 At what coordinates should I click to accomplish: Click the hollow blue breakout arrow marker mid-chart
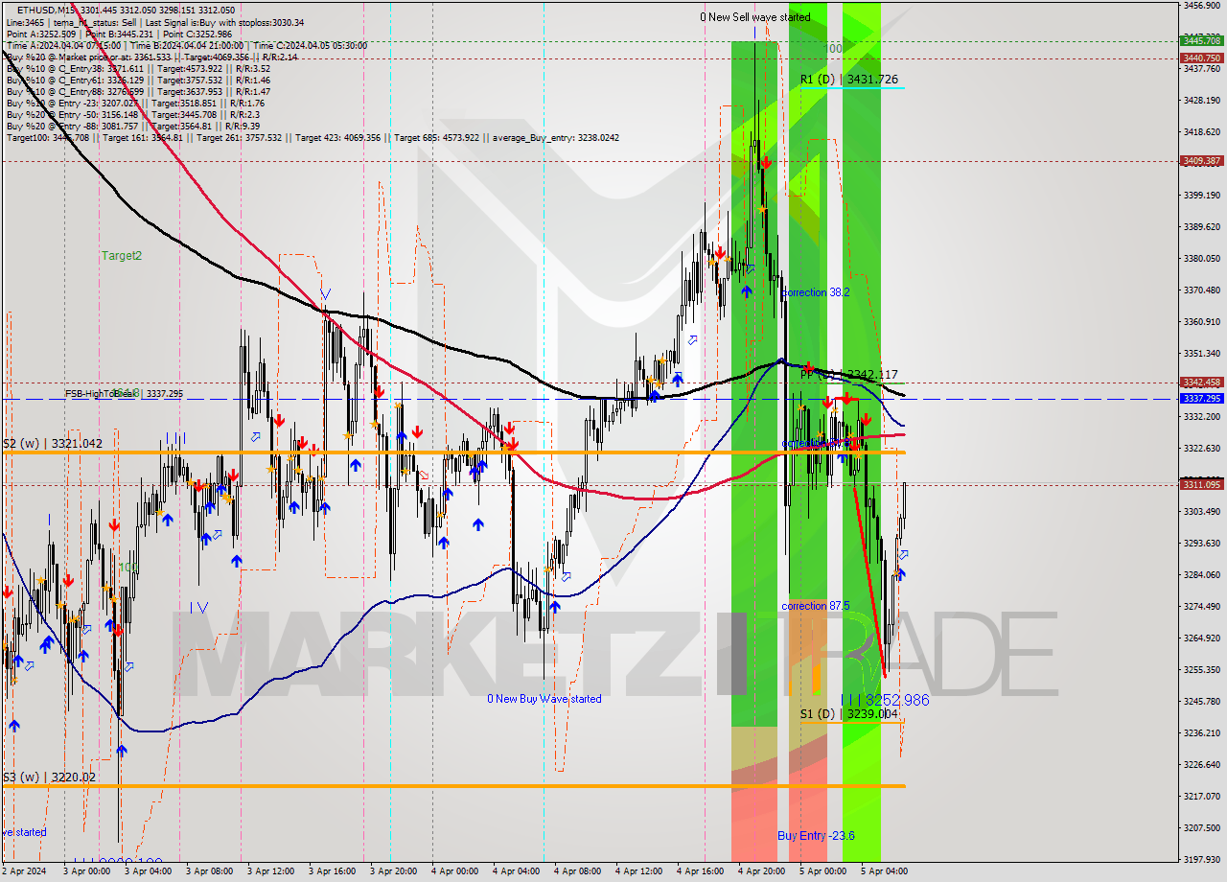(x=567, y=577)
